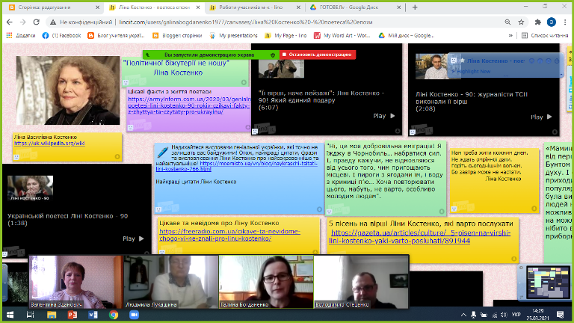574x323 pixels.
Task: Collapse the lino canvas info panel
Action: click(561, 74)
